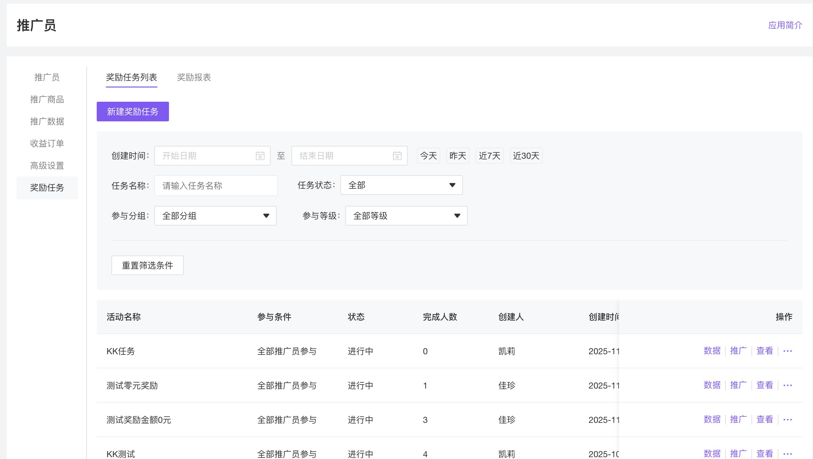Expand the 任务状态 dropdown
Screen dimensions: 813x459
point(401,185)
